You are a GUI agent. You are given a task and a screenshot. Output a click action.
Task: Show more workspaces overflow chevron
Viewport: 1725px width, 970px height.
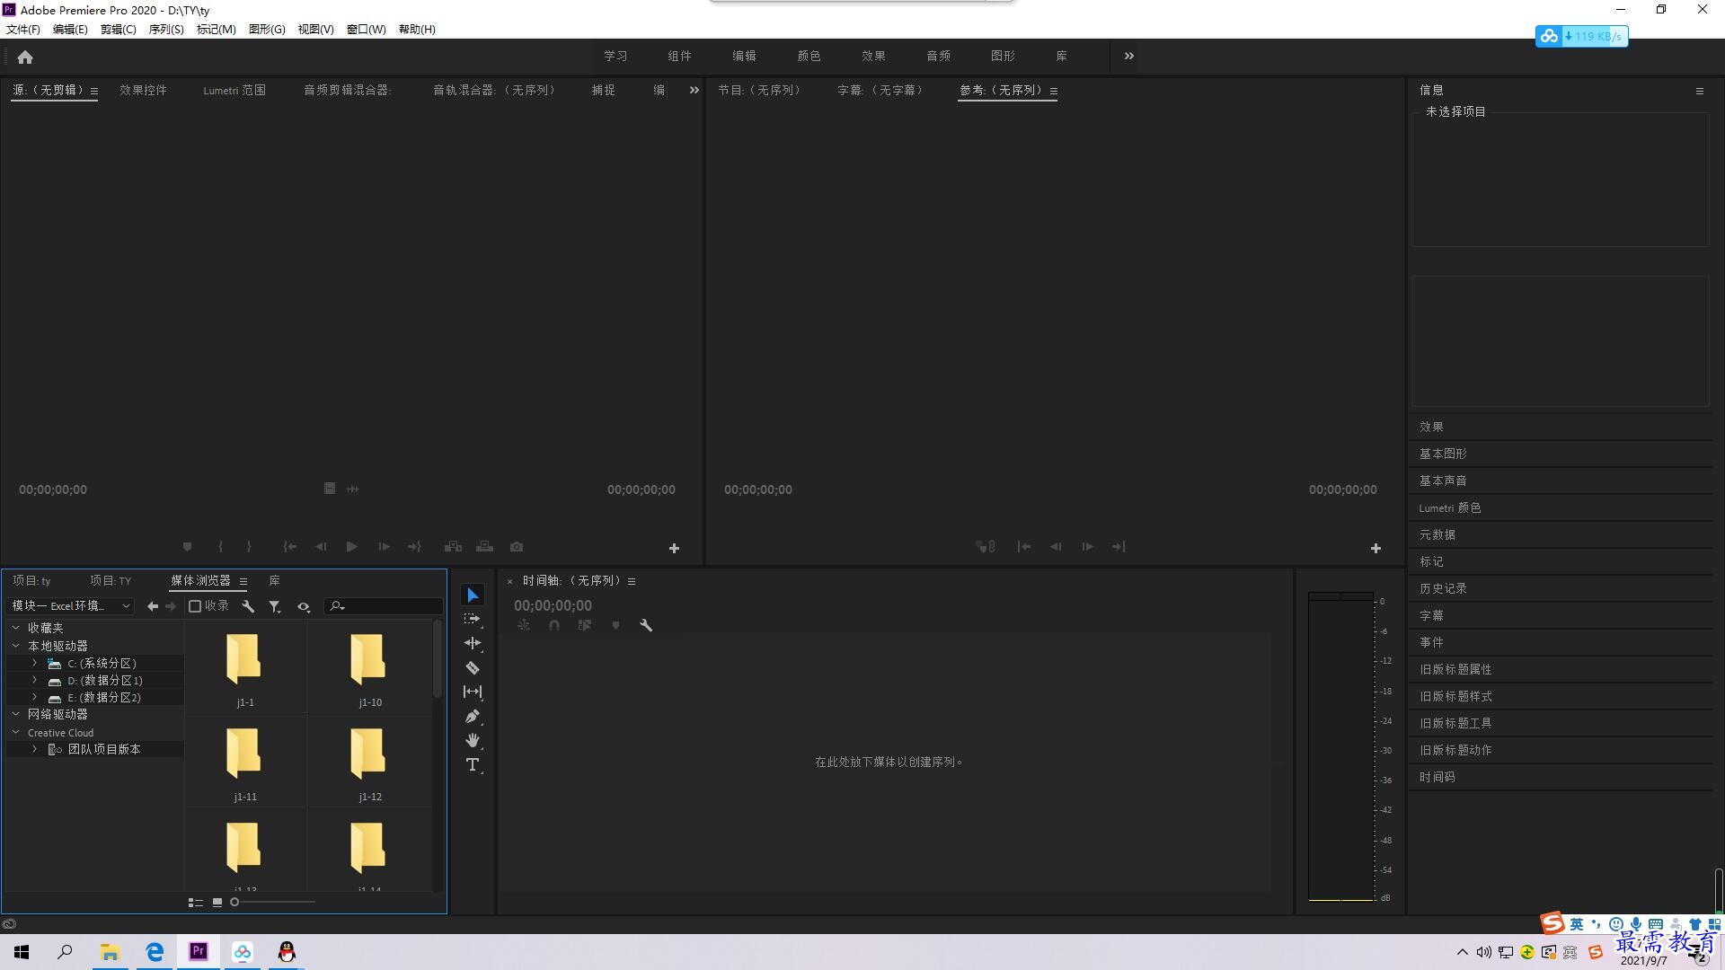click(1129, 56)
